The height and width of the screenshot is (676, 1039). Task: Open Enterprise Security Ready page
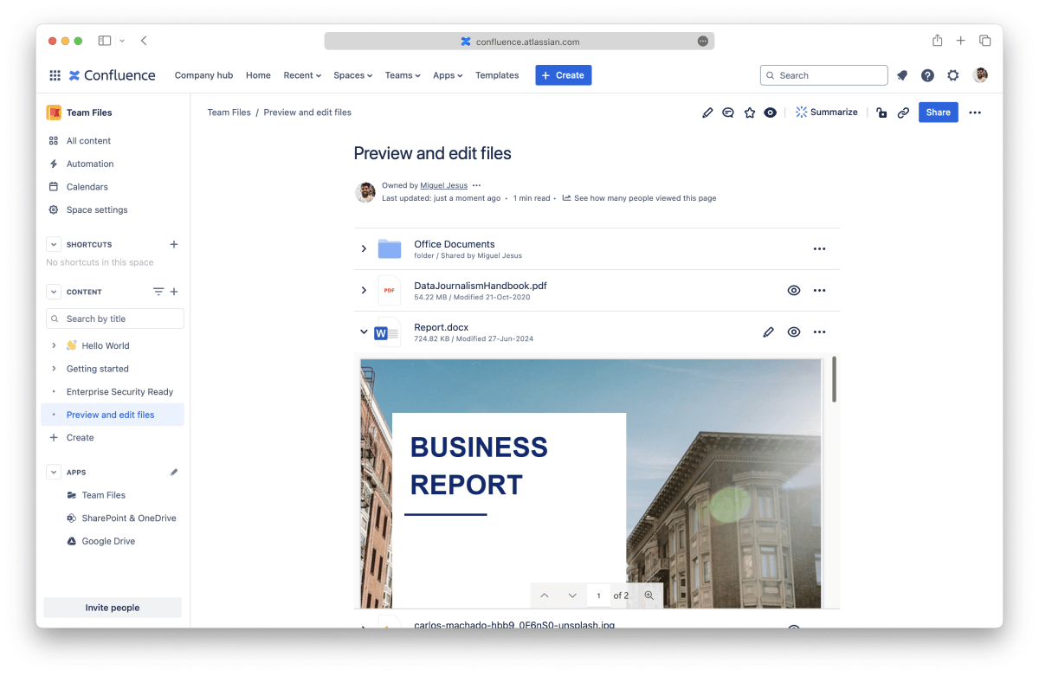point(119,392)
